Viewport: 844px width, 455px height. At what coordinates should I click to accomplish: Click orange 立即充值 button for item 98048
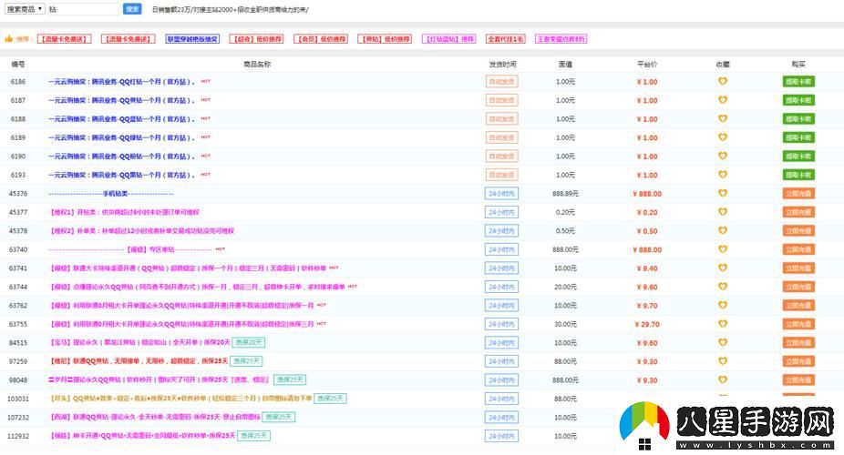[x=798, y=379]
